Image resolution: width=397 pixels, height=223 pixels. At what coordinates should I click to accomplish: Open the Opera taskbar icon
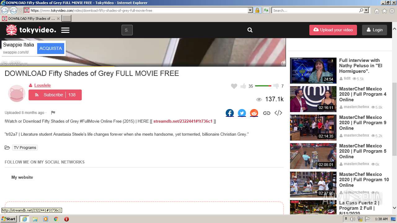click(66, 219)
